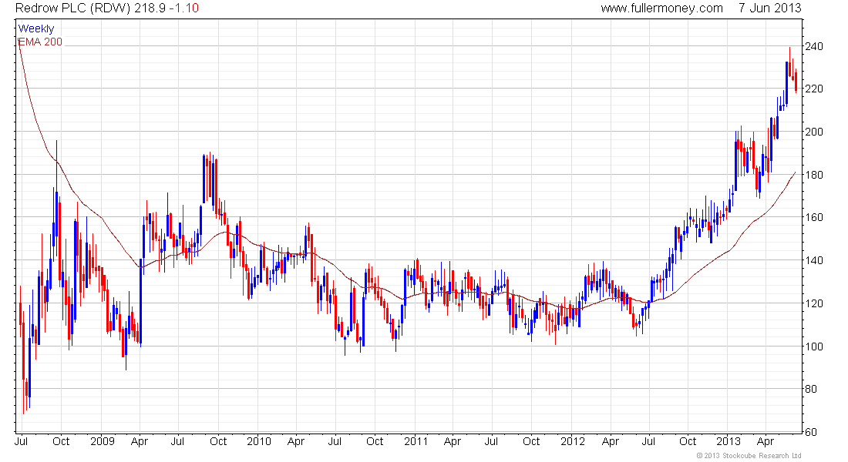
Task: Click the '220' price axis label
Action: (x=814, y=89)
